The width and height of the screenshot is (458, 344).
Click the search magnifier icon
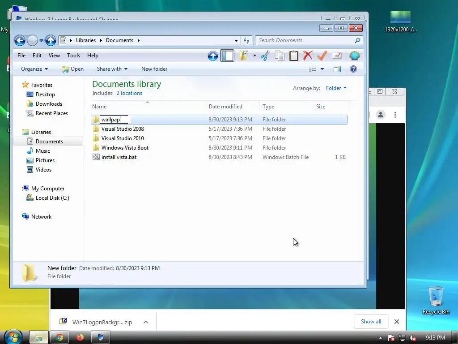357,40
